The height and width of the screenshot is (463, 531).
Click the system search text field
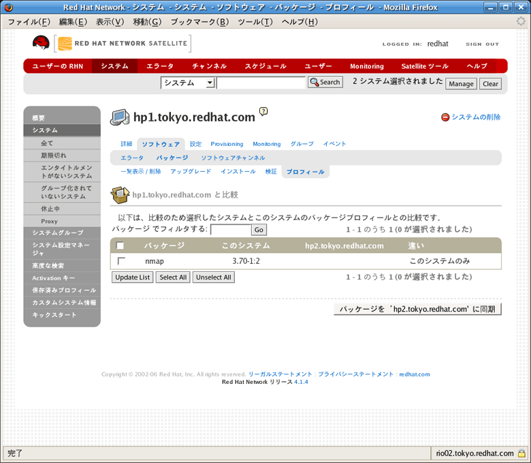pyautogui.click(x=261, y=83)
